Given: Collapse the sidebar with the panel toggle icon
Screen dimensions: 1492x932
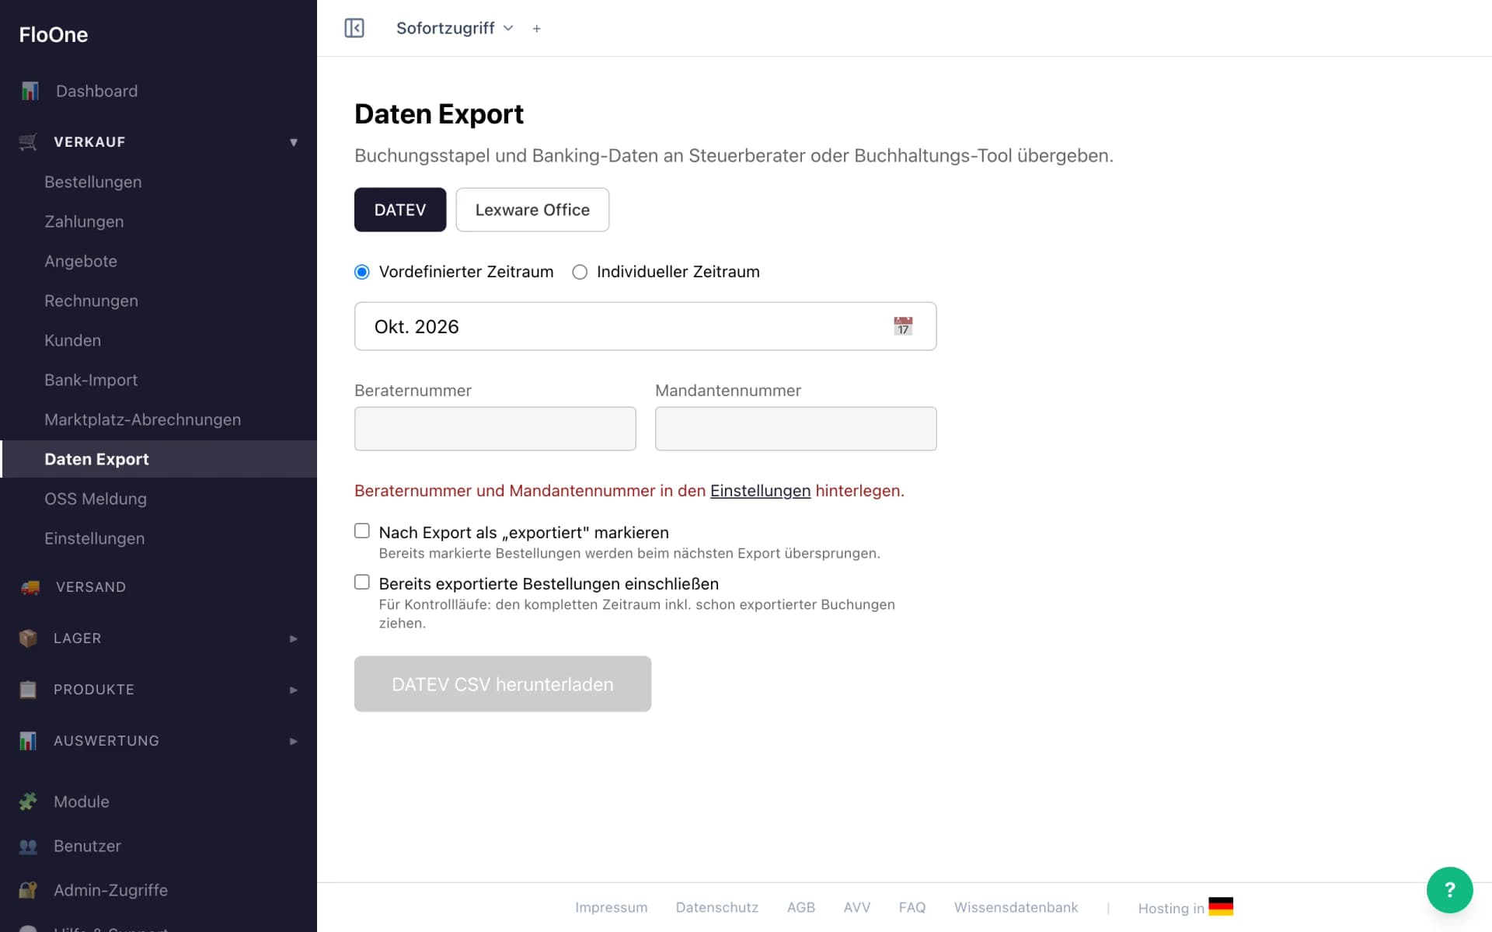Looking at the screenshot, I should pos(354,28).
